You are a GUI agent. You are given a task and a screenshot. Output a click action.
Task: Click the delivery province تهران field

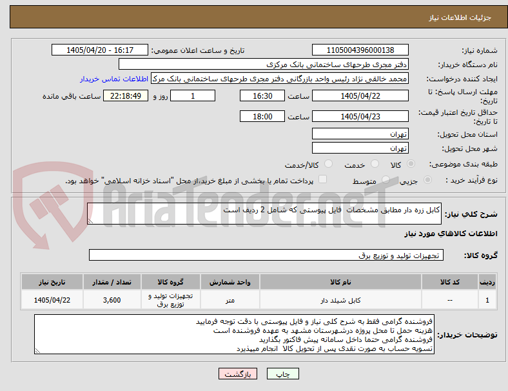[x=360, y=134]
